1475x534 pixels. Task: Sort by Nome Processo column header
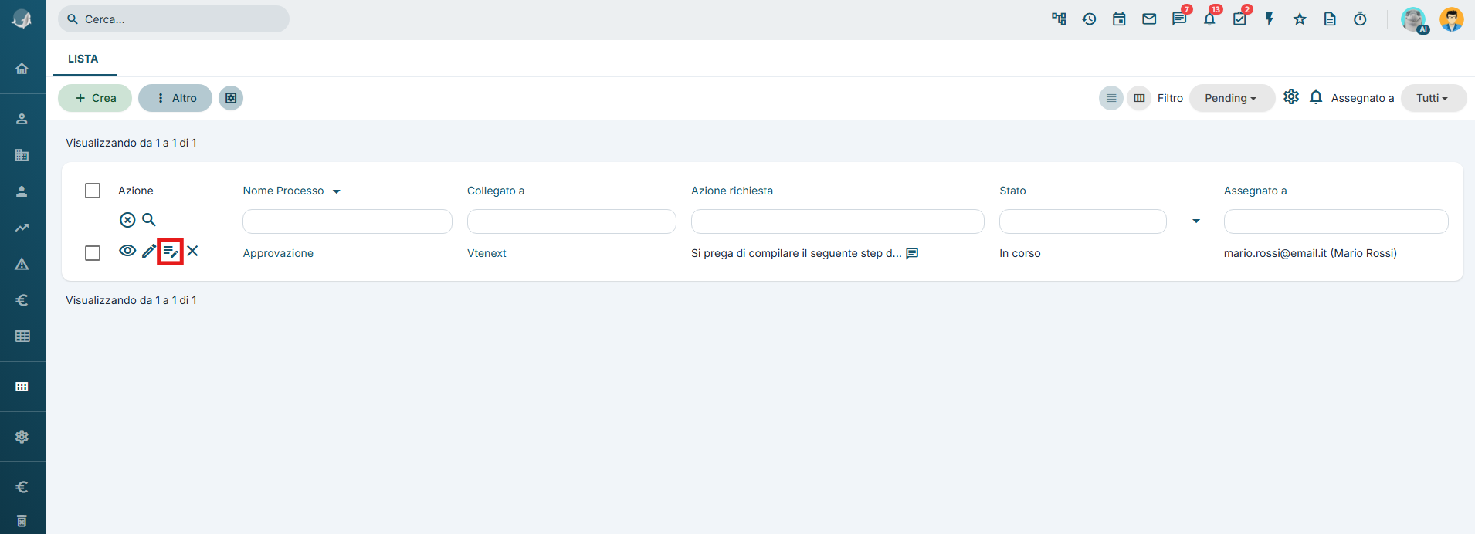click(283, 191)
